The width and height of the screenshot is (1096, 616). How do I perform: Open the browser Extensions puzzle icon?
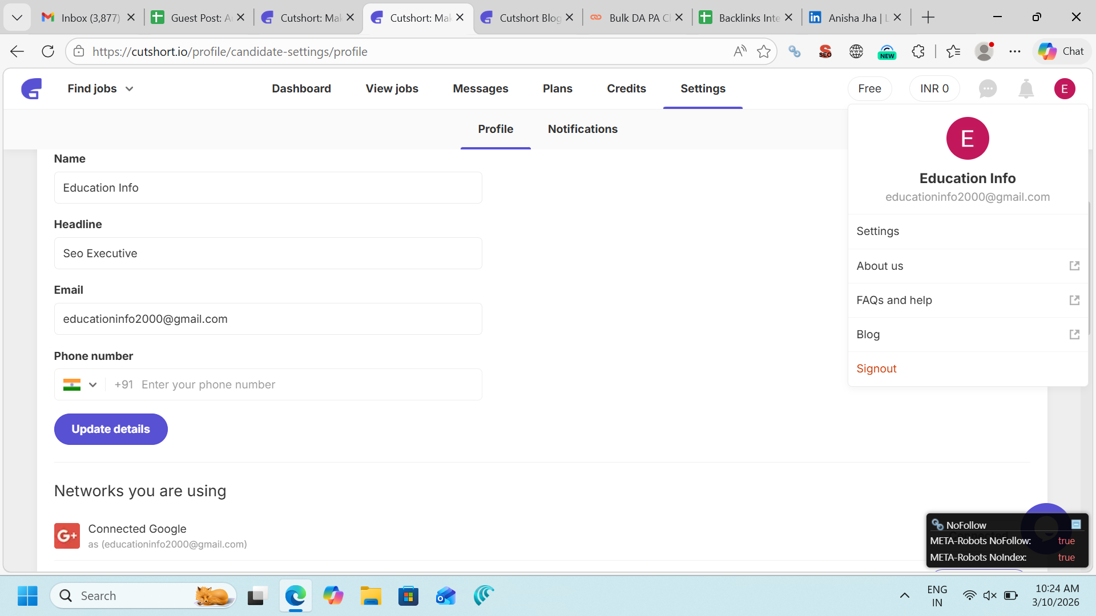tap(918, 51)
